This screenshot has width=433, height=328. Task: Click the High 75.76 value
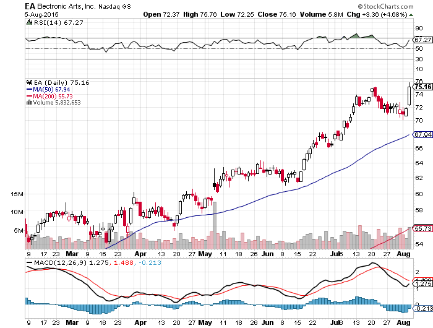coord(200,14)
